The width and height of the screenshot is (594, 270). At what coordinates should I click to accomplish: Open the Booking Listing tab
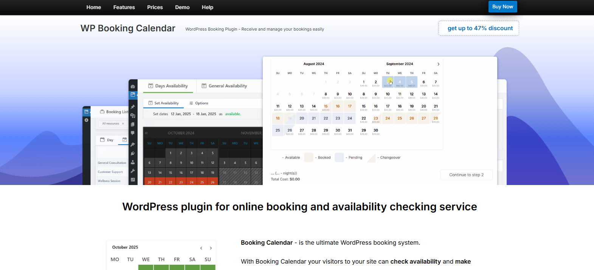point(114,112)
